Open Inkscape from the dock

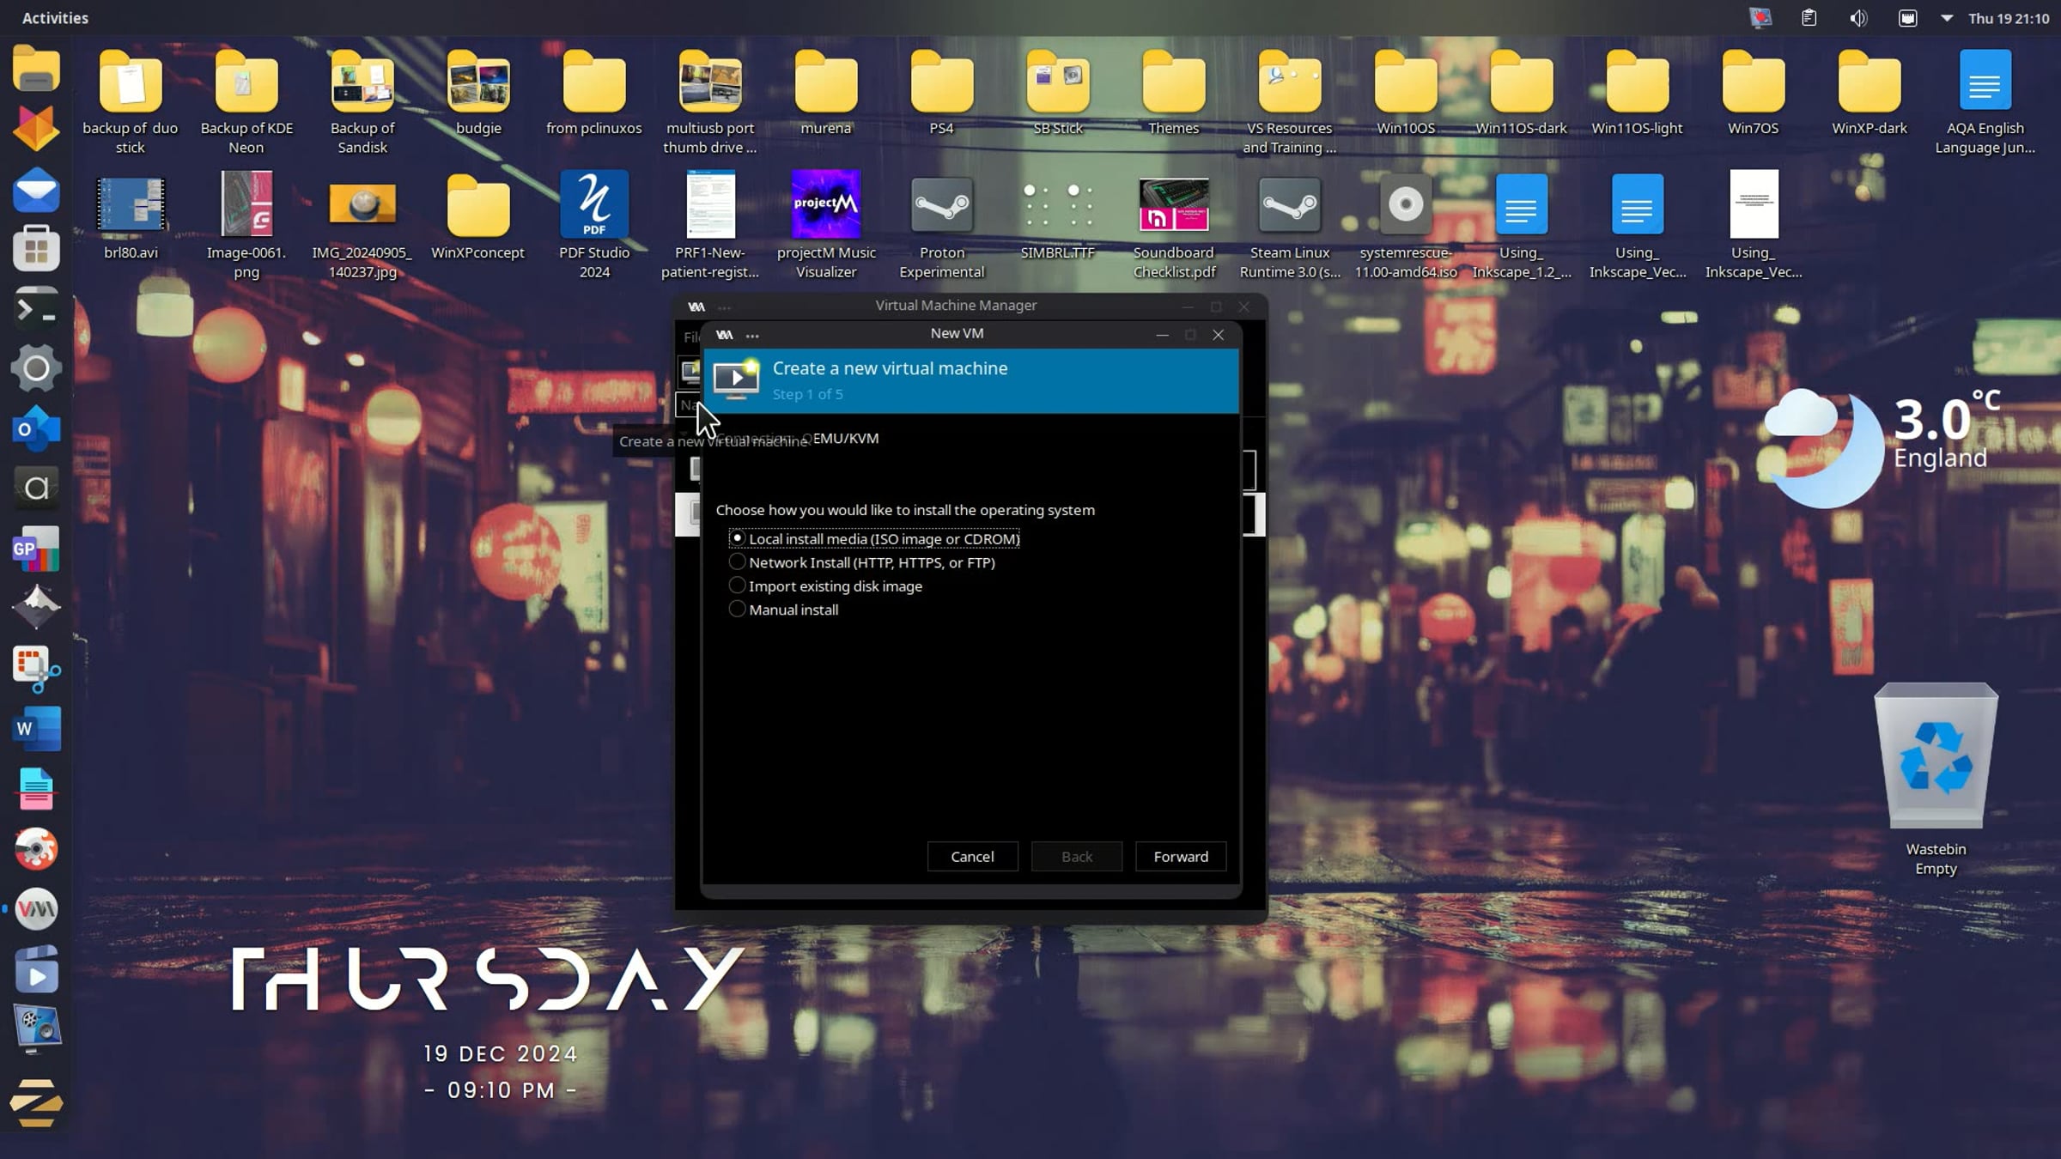pyautogui.click(x=36, y=607)
